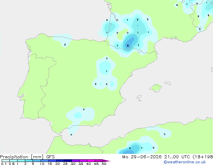213x165 pixels.
Task: Select legend swatch between 35 and 40
Action: click(x=83, y=161)
